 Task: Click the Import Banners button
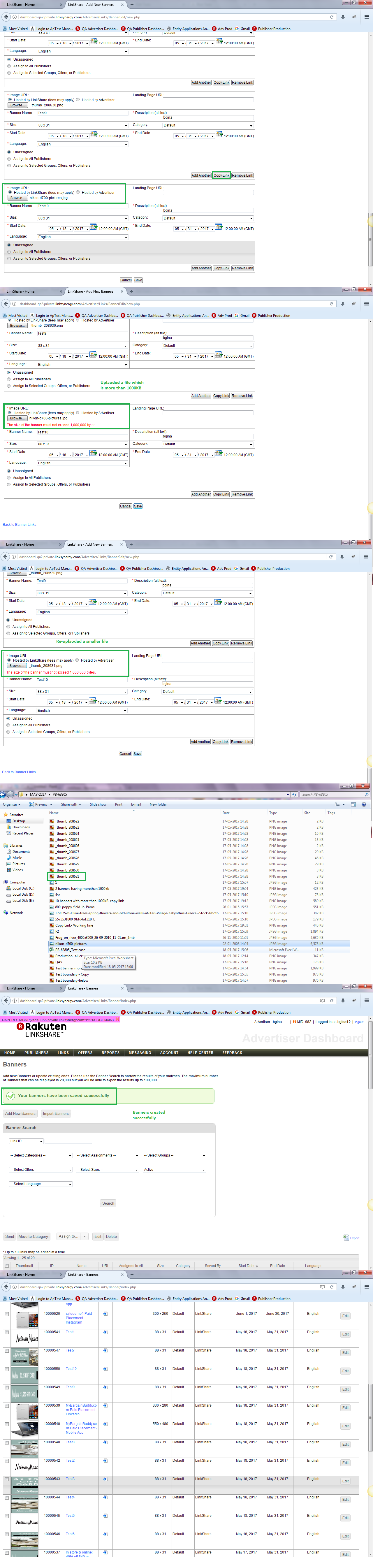(56, 1113)
